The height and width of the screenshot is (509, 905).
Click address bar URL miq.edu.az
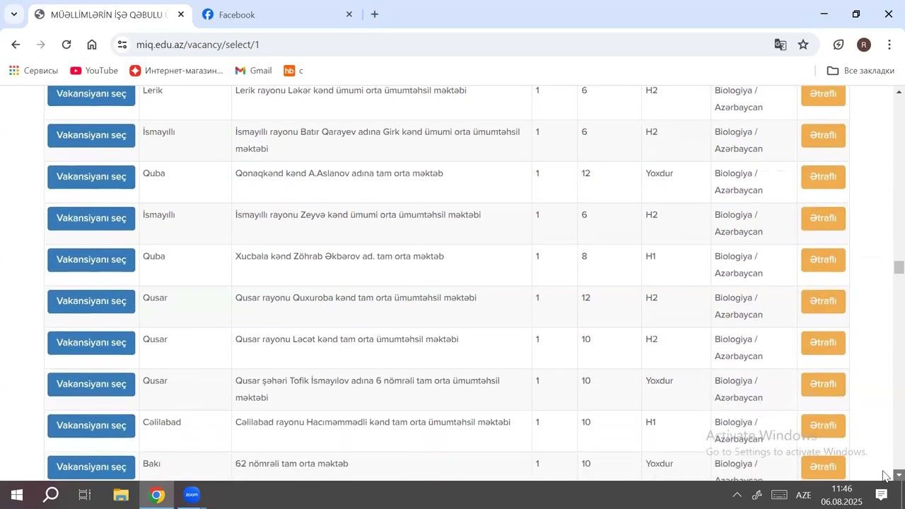click(198, 45)
